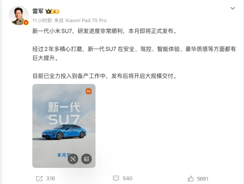The width and height of the screenshot is (244, 184).
Task: Click the orange Mi logo on poster
Action: [89, 91]
